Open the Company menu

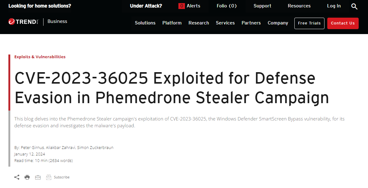click(x=278, y=23)
